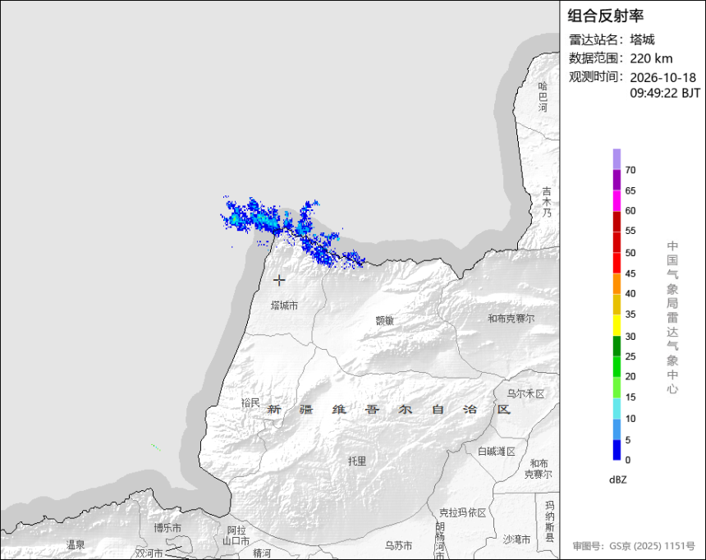706x560 pixels.
Task: Click the 白碱滩区 district label
Action: [x=497, y=452]
